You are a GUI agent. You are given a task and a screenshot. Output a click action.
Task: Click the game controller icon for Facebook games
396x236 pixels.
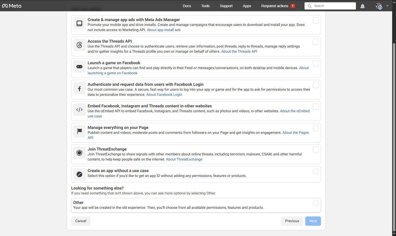(79, 66)
